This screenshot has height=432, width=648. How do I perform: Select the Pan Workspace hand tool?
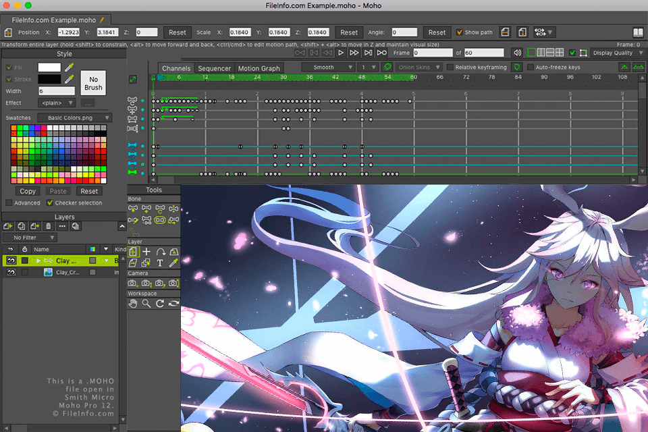point(133,304)
